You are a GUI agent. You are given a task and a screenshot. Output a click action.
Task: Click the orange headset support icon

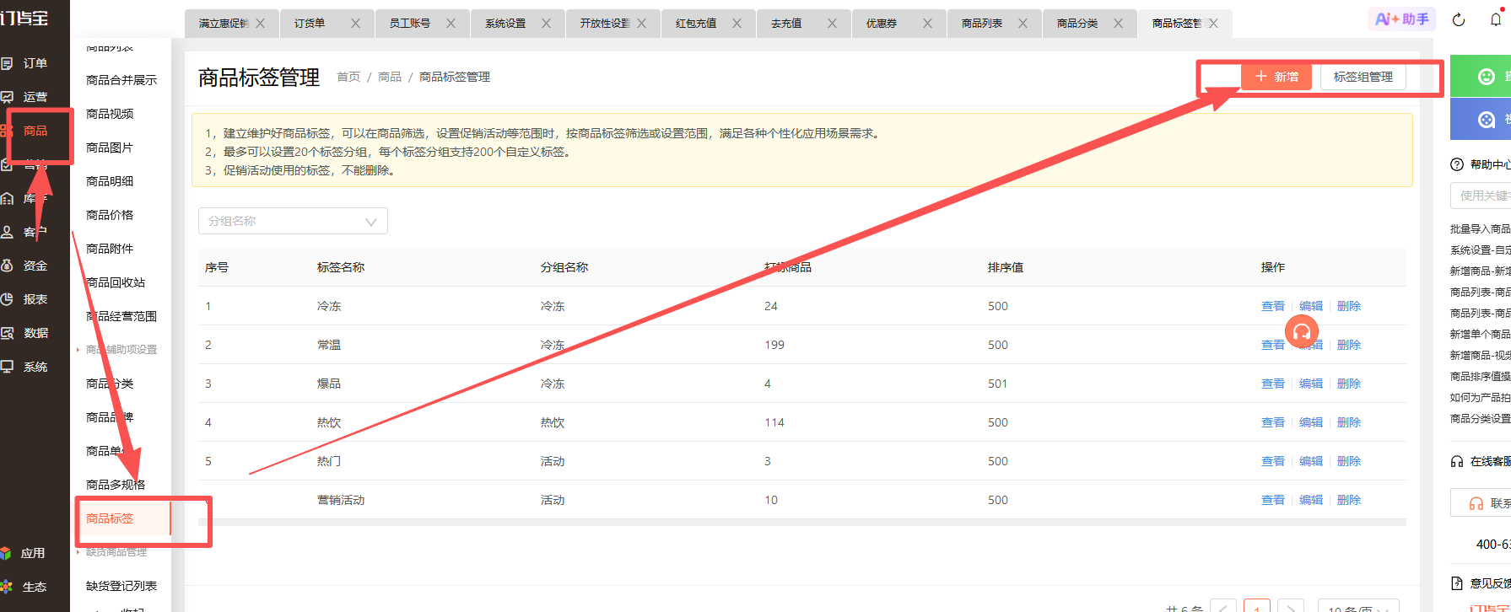click(1302, 332)
